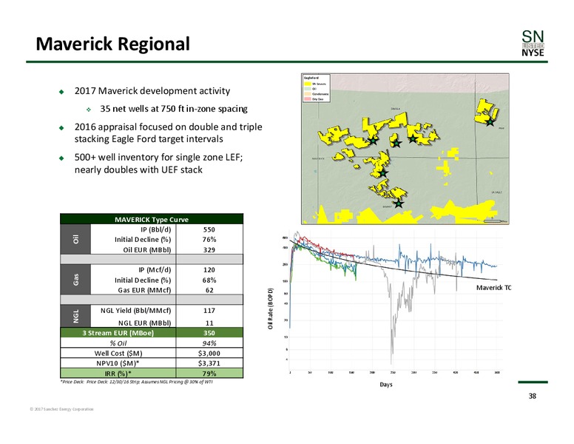Viewport: 574px width, 444px height.
Task: Click the pink Dry Gas legend swatch
Action: [x=308, y=99]
